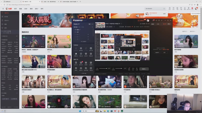Click the left outlined button in right panel
Screen dimensions: 202x113
click(157, 52)
